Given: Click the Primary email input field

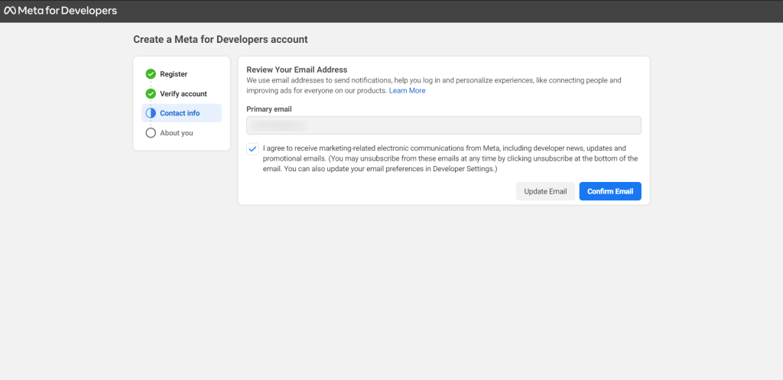Looking at the screenshot, I should (444, 125).
